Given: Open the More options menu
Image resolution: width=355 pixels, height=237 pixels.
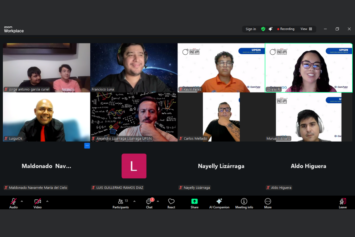Looking at the screenshot, I should (x=268, y=203).
